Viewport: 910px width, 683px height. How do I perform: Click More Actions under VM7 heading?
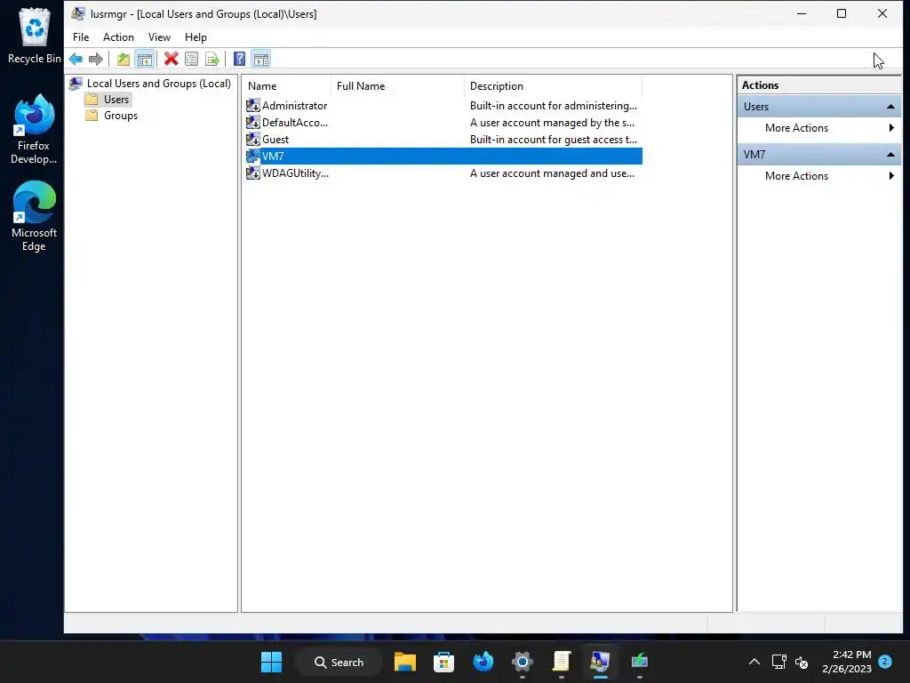(x=796, y=175)
